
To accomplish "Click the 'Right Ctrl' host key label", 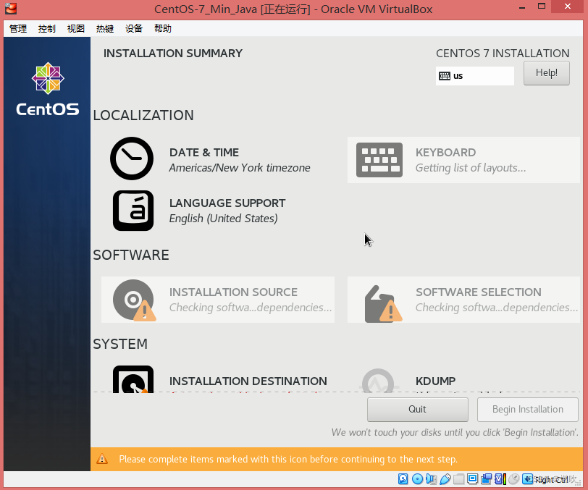I will click(551, 479).
